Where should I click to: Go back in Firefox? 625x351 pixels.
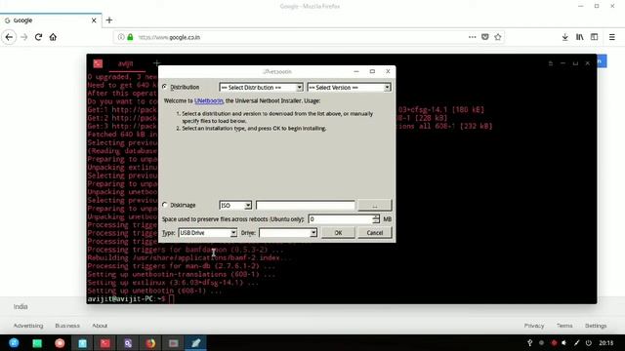[9, 37]
